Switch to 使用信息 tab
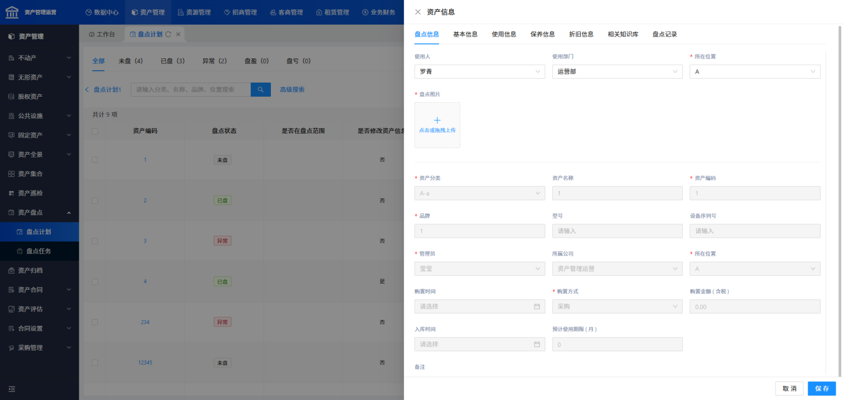This screenshot has width=843, height=400. (504, 34)
